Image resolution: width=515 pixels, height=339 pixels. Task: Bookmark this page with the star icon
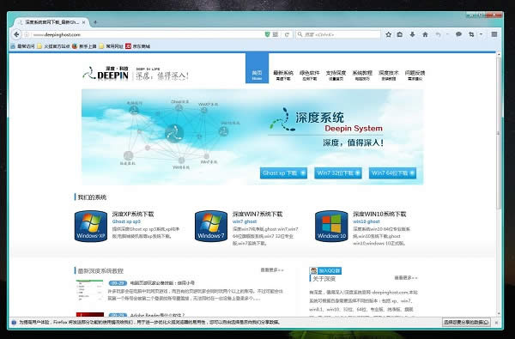click(x=388, y=34)
